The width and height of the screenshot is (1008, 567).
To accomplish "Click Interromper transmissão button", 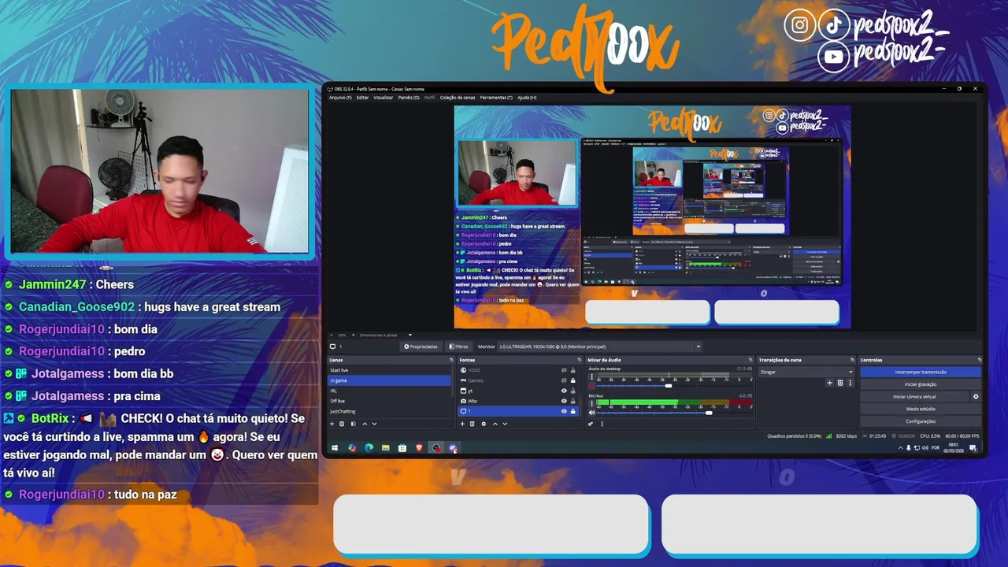I will [x=921, y=372].
